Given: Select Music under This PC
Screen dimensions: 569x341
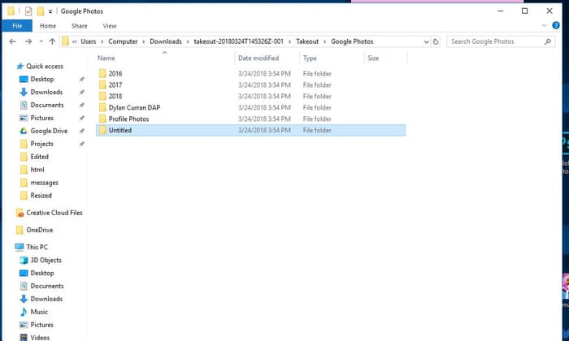Looking at the screenshot, I should click(x=39, y=312).
